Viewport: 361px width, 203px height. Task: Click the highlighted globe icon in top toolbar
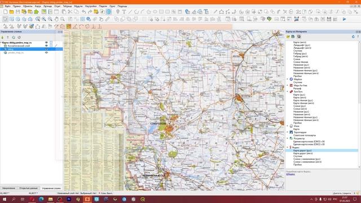point(109,12)
